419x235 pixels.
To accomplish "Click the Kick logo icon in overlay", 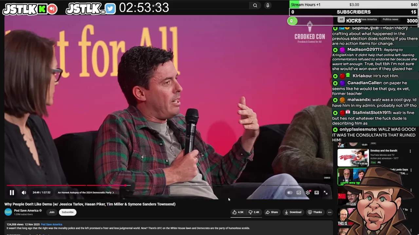I will coord(42,9).
